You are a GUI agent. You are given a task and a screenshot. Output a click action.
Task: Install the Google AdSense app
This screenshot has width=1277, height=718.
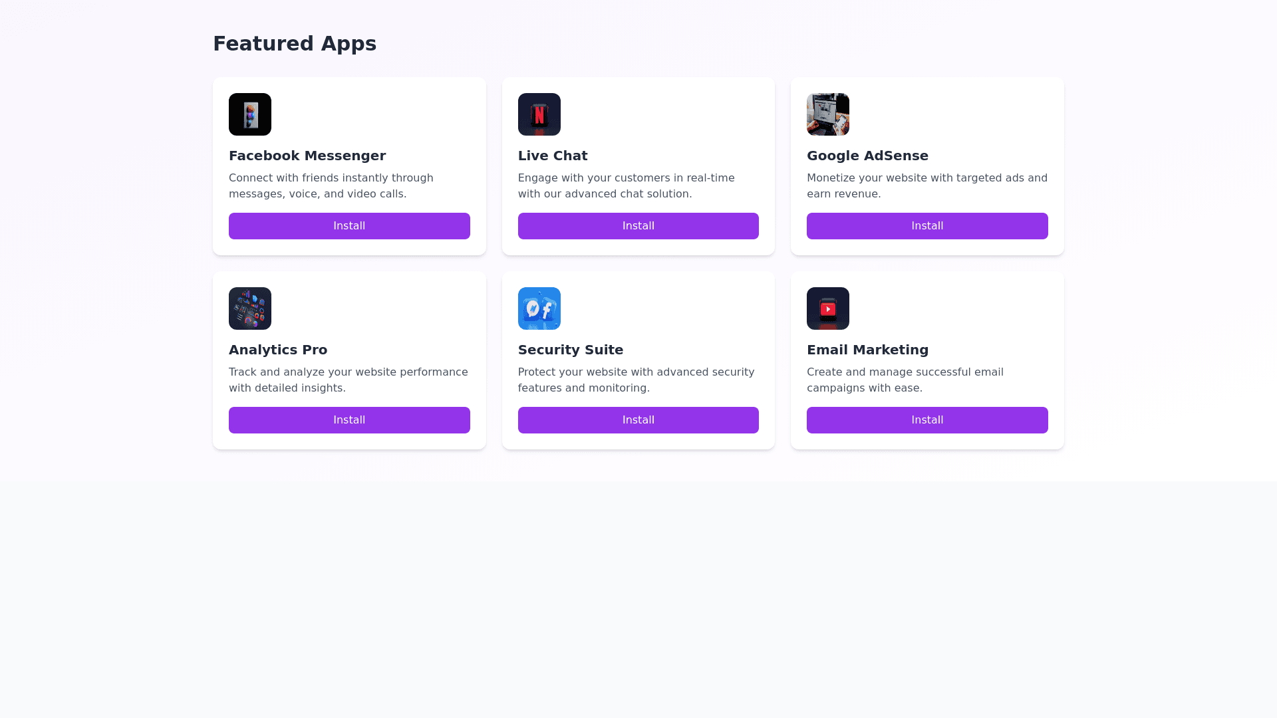click(927, 226)
